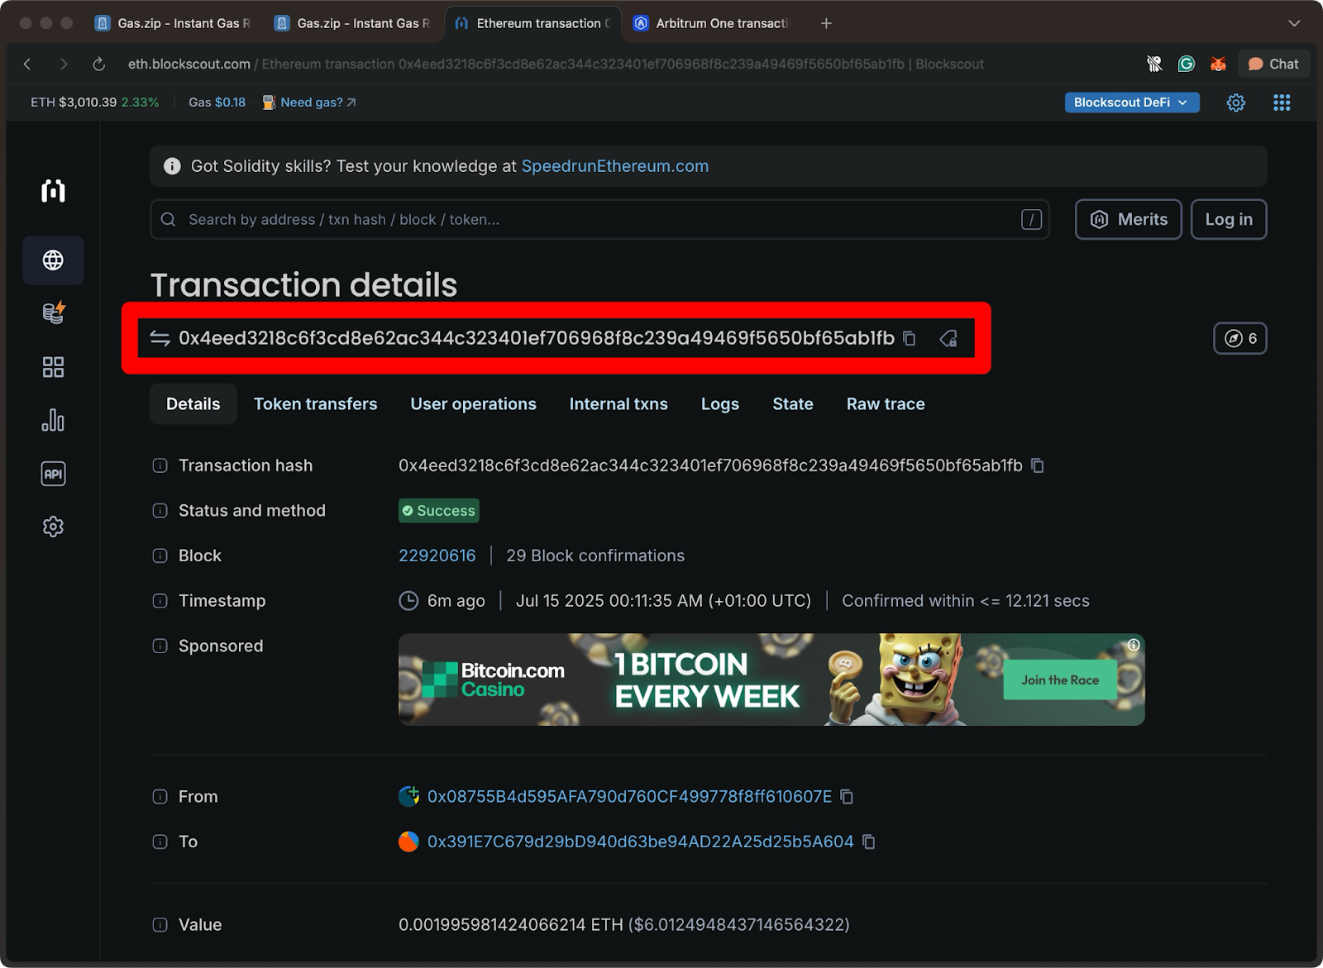Show info for To field
This screenshot has width=1323, height=968.
(160, 842)
